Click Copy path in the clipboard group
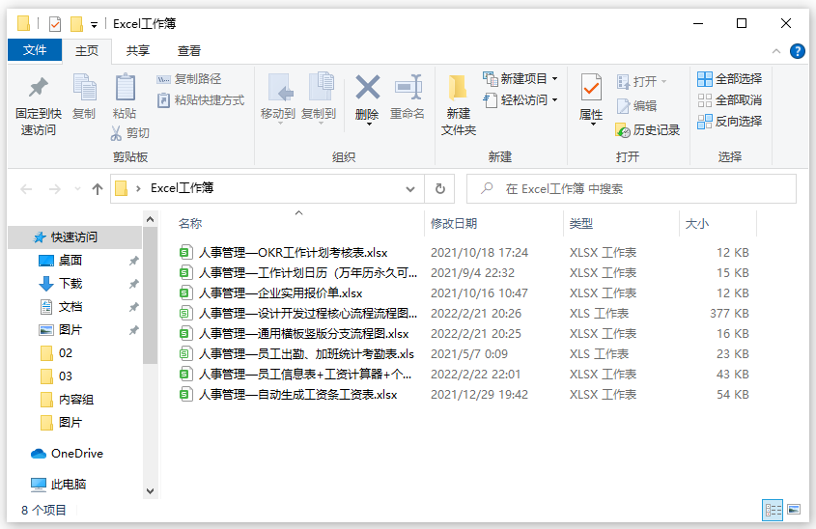816x529 pixels. (x=189, y=78)
